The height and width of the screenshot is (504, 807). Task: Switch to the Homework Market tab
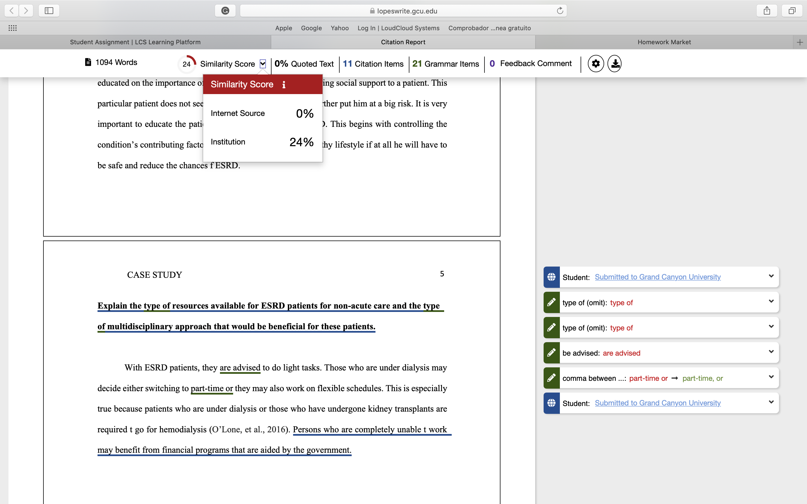pos(664,42)
